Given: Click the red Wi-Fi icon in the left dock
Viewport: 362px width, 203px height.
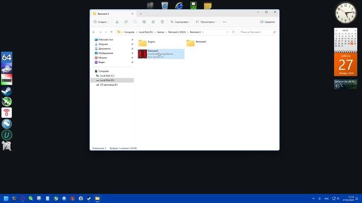Looking at the screenshot, I should [7, 113].
